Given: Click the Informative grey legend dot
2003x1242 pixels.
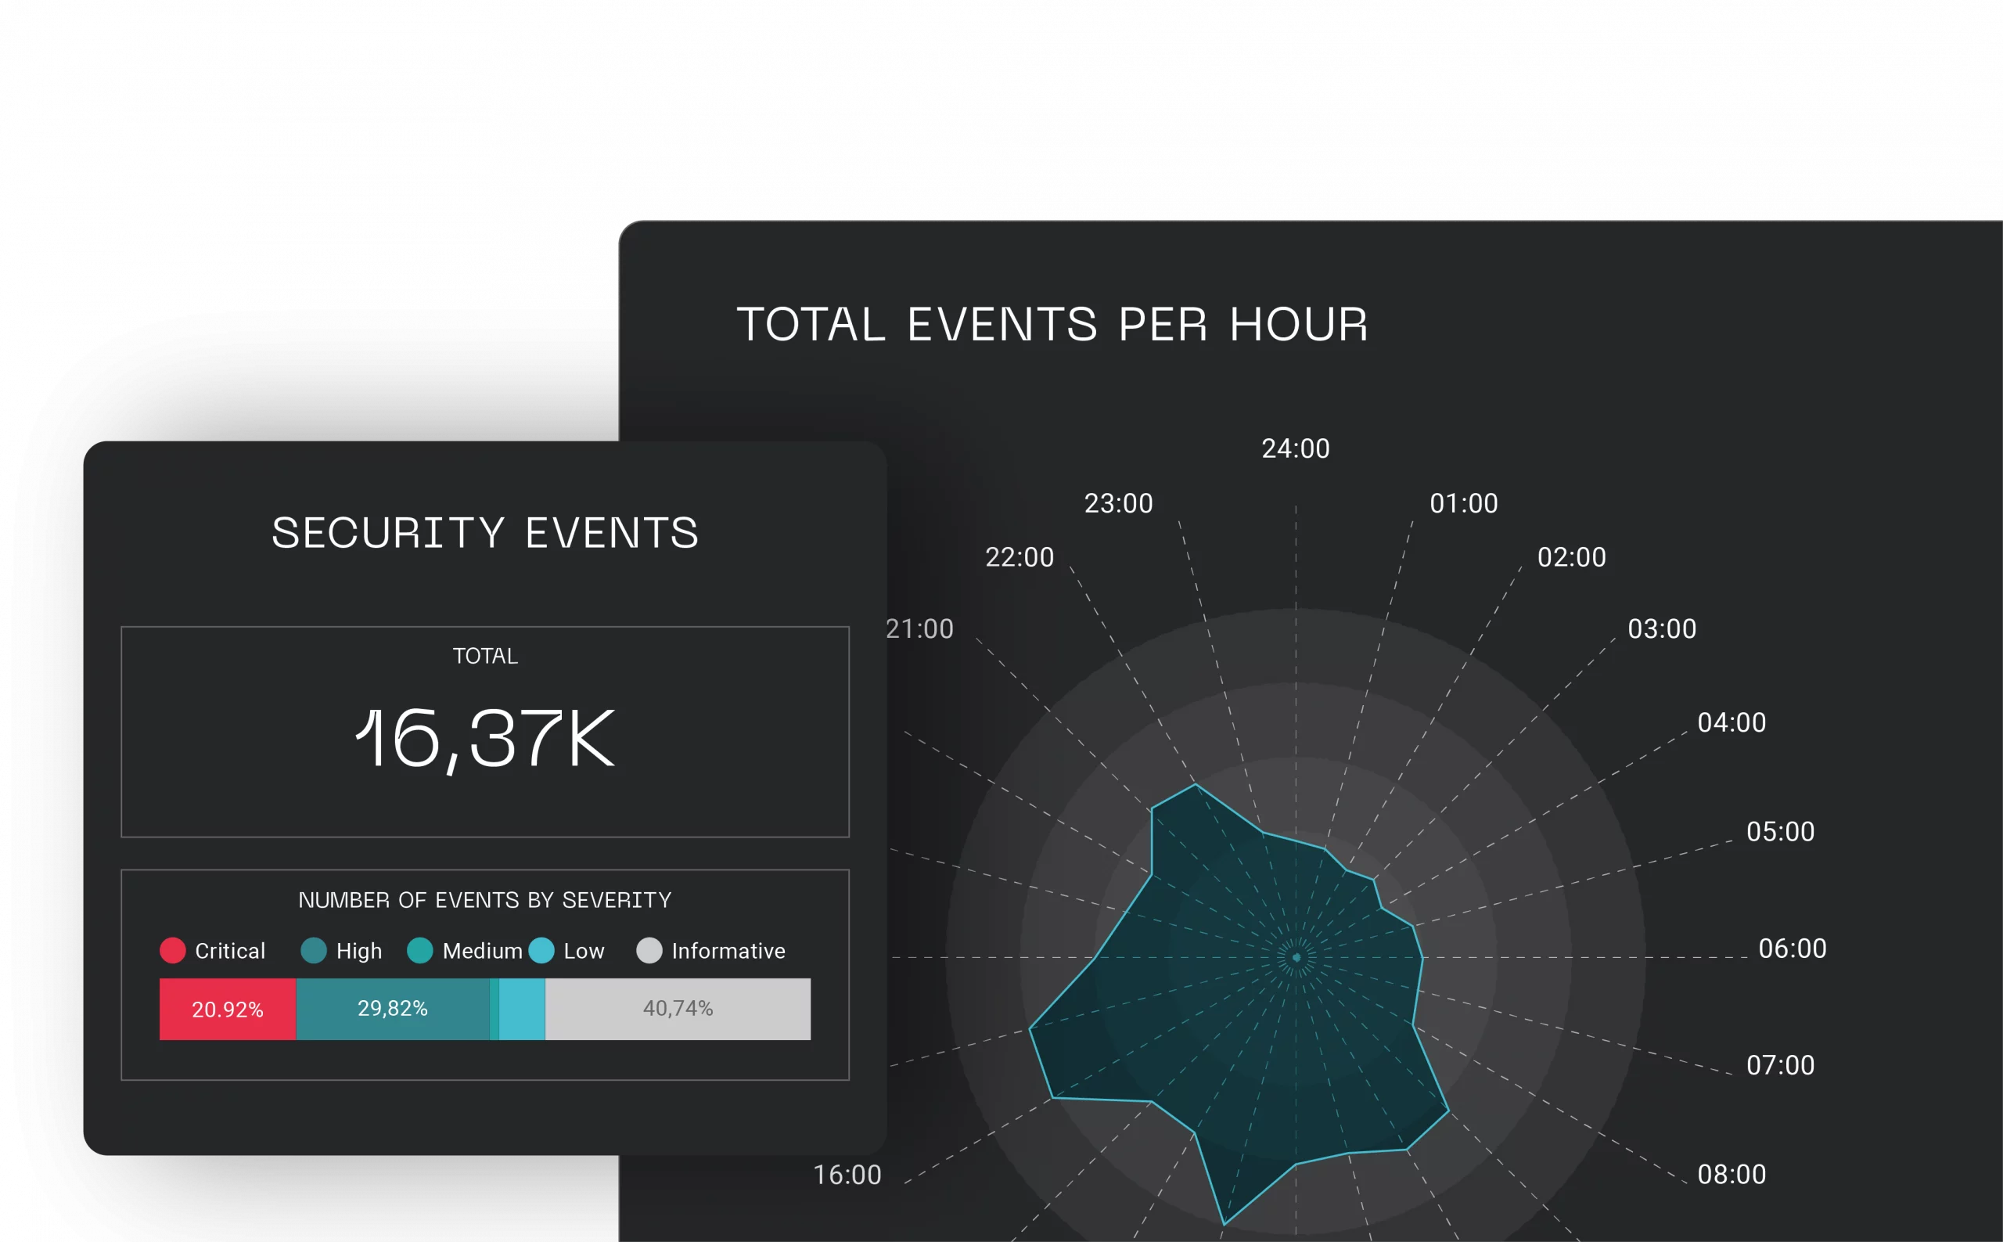Looking at the screenshot, I should (x=649, y=950).
